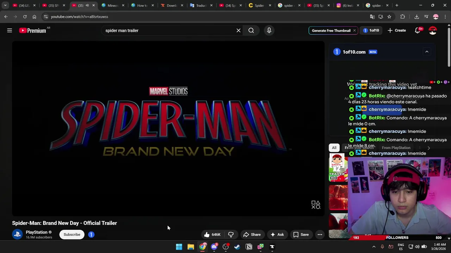This screenshot has width=451, height=253.
Task: Open the 1of10 header button
Action: click(x=371, y=31)
